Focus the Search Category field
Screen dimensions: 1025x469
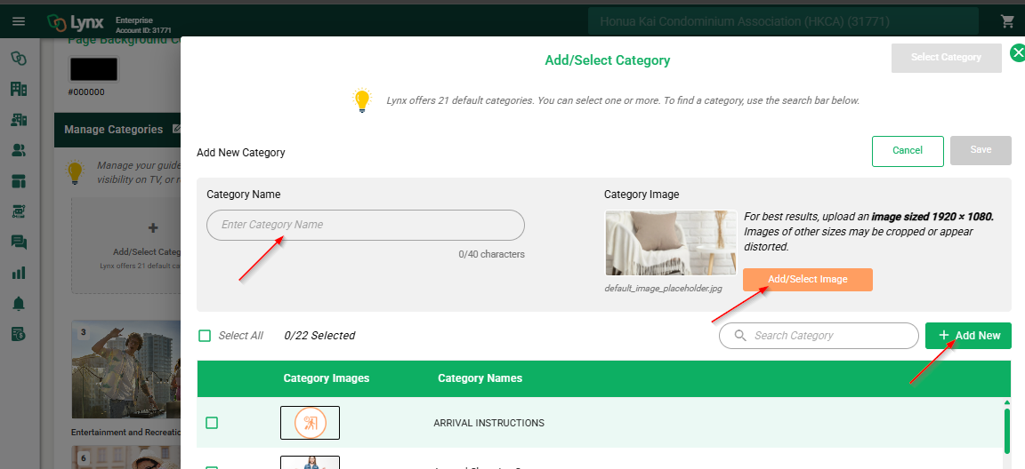tap(819, 335)
